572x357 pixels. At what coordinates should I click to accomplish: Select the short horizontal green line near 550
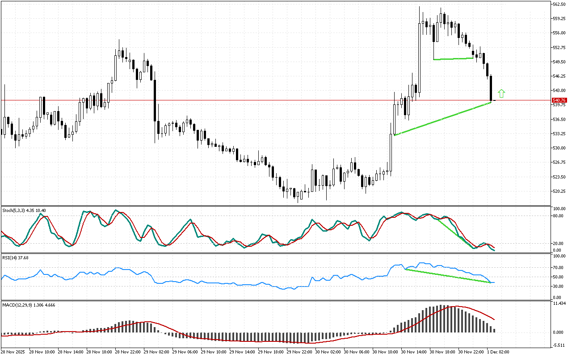[453, 58]
